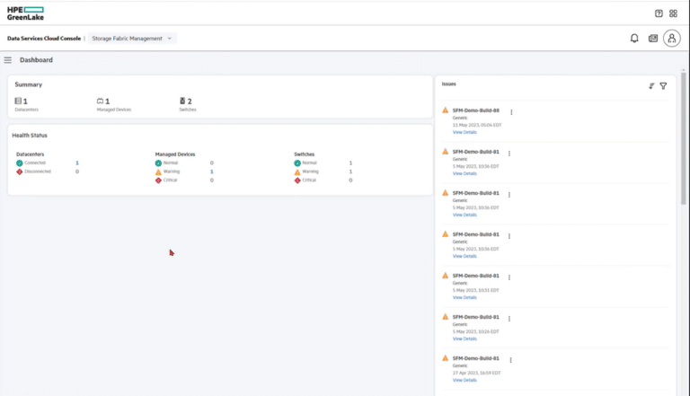The width and height of the screenshot is (690, 396).
Task: Filter the Issues list
Action: tap(663, 86)
